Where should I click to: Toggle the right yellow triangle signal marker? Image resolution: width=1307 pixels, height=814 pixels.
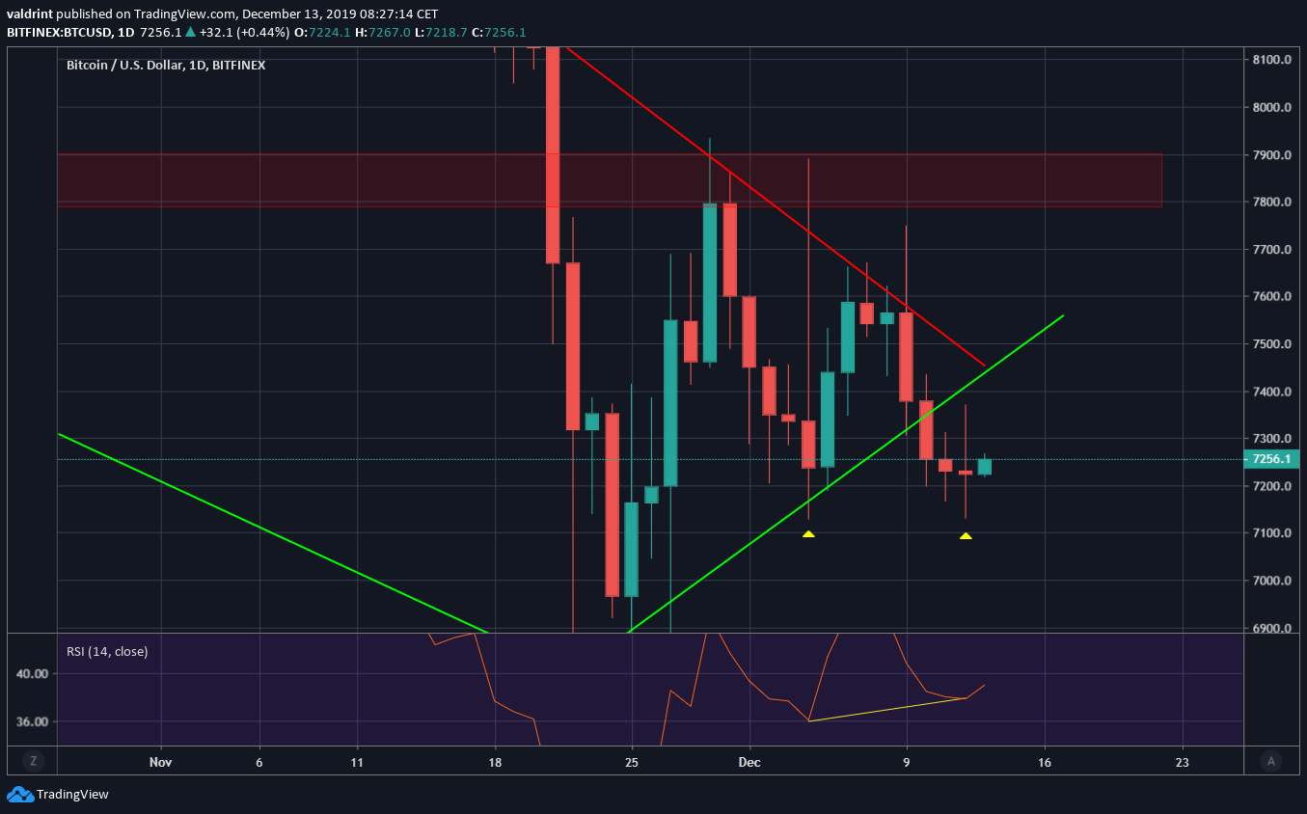(x=965, y=534)
